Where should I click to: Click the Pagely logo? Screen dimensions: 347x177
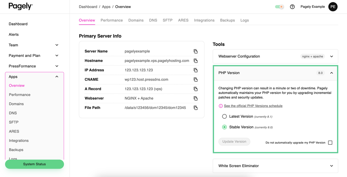point(21,6)
